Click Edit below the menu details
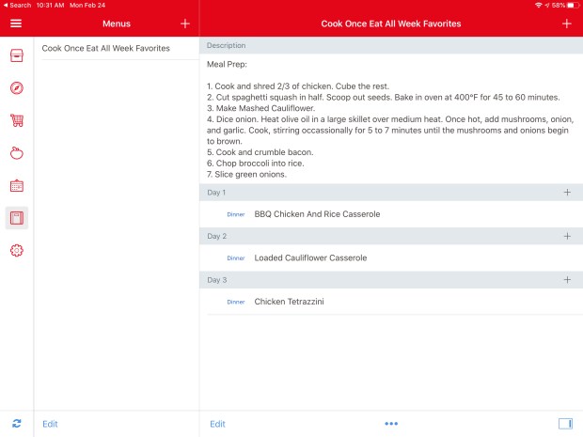This screenshot has width=583, height=437. tap(217, 424)
